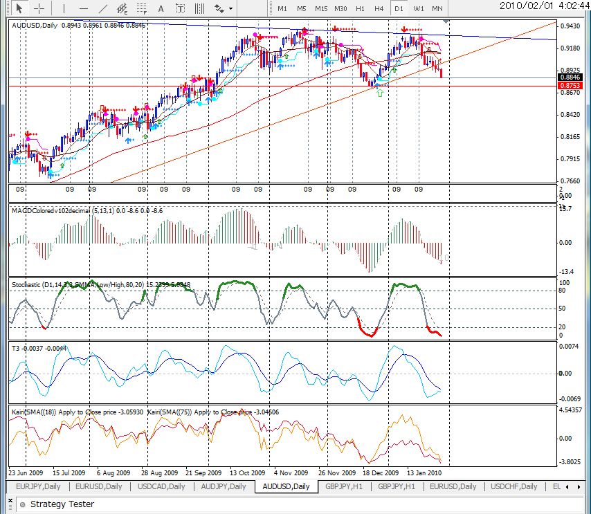591x514 pixels.
Task: Switch chart to H4 timeframe
Action: [379, 8]
